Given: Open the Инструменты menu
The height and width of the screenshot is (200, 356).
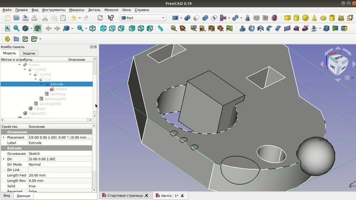Looking at the screenshot, I should pos(53,10).
